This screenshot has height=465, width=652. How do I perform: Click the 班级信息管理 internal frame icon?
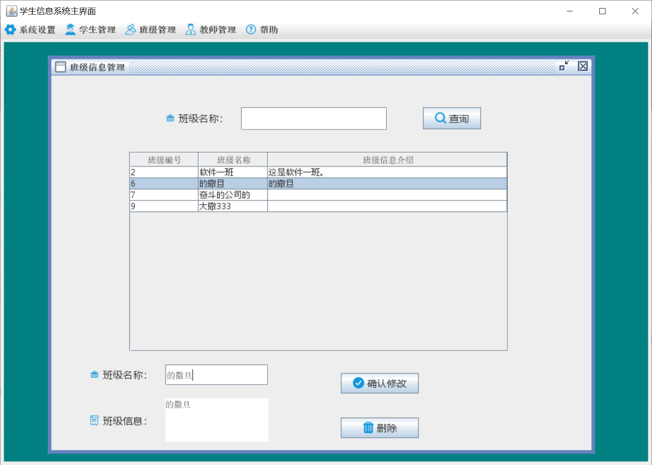61,67
